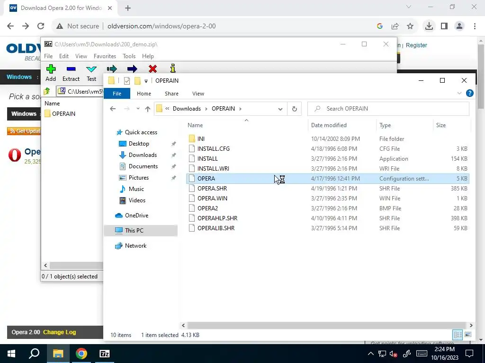485x363 pixels.
Task: Open Edit menu in 7-Zip
Action: click(x=64, y=56)
